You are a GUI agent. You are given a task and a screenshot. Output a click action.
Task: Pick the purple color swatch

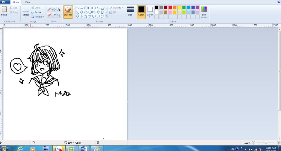[x=198, y=8]
